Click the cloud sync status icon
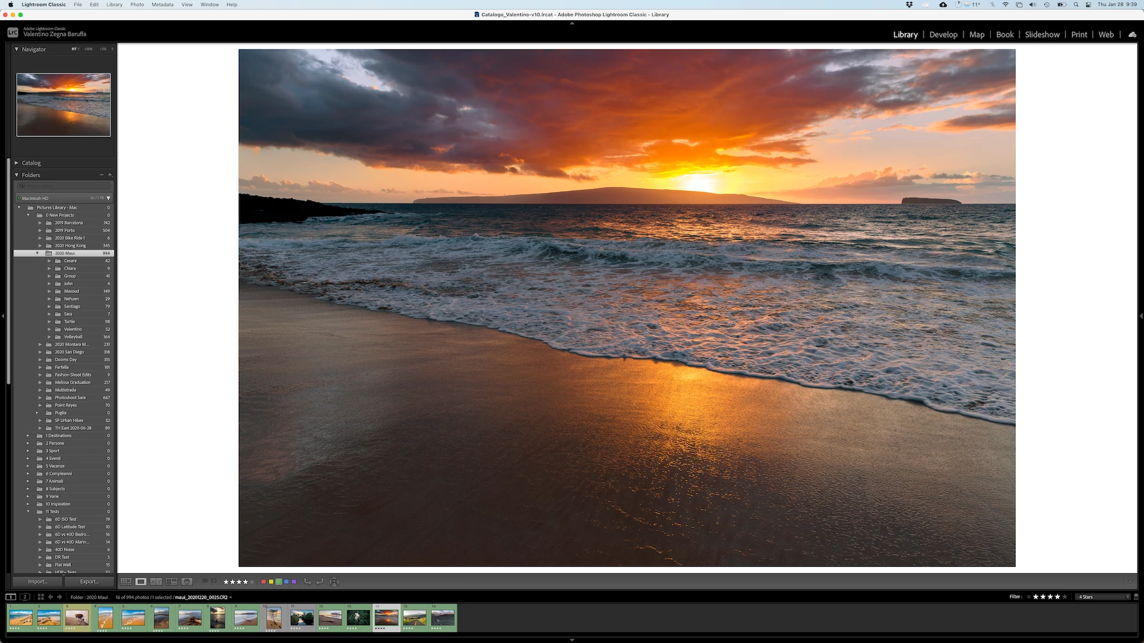 pyautogui.click(x=1132, y=35)
